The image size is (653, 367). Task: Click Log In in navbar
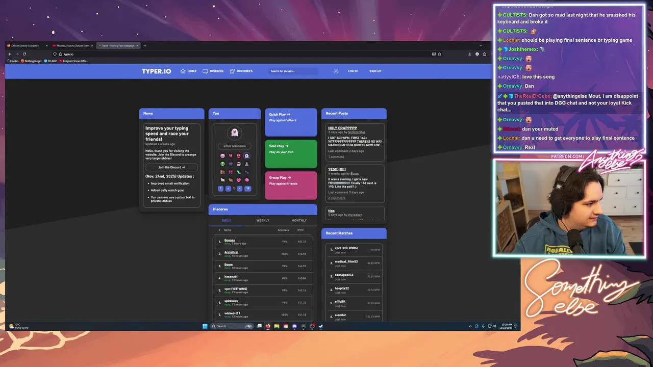click(353, 71)
